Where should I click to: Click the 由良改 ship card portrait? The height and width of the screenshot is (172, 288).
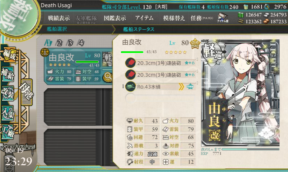(x=240, y=93)
